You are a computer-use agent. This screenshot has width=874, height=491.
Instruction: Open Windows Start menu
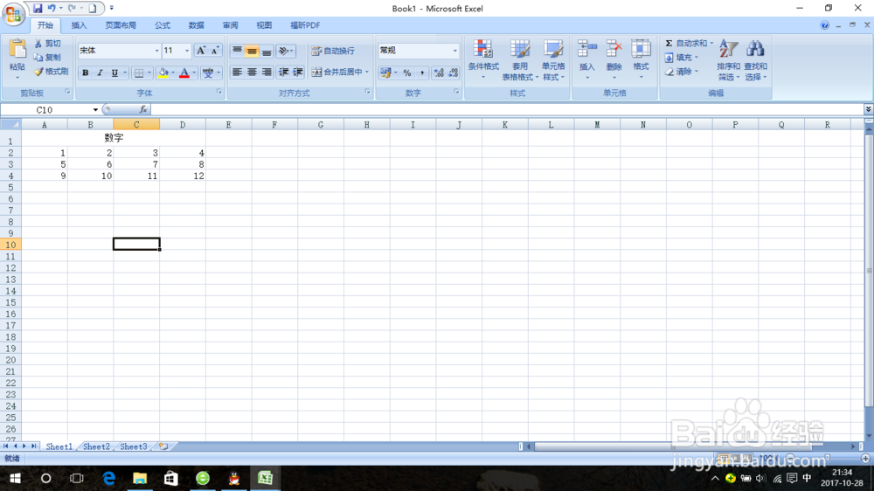(x=15, y=478)
